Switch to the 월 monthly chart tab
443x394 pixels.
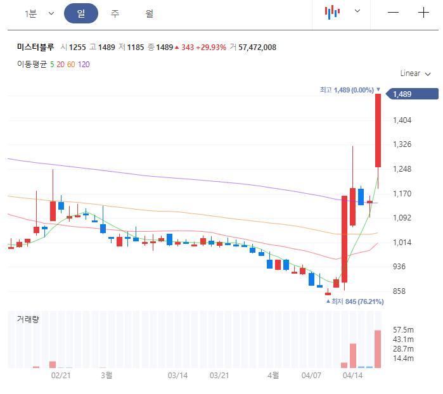point(149,13)
